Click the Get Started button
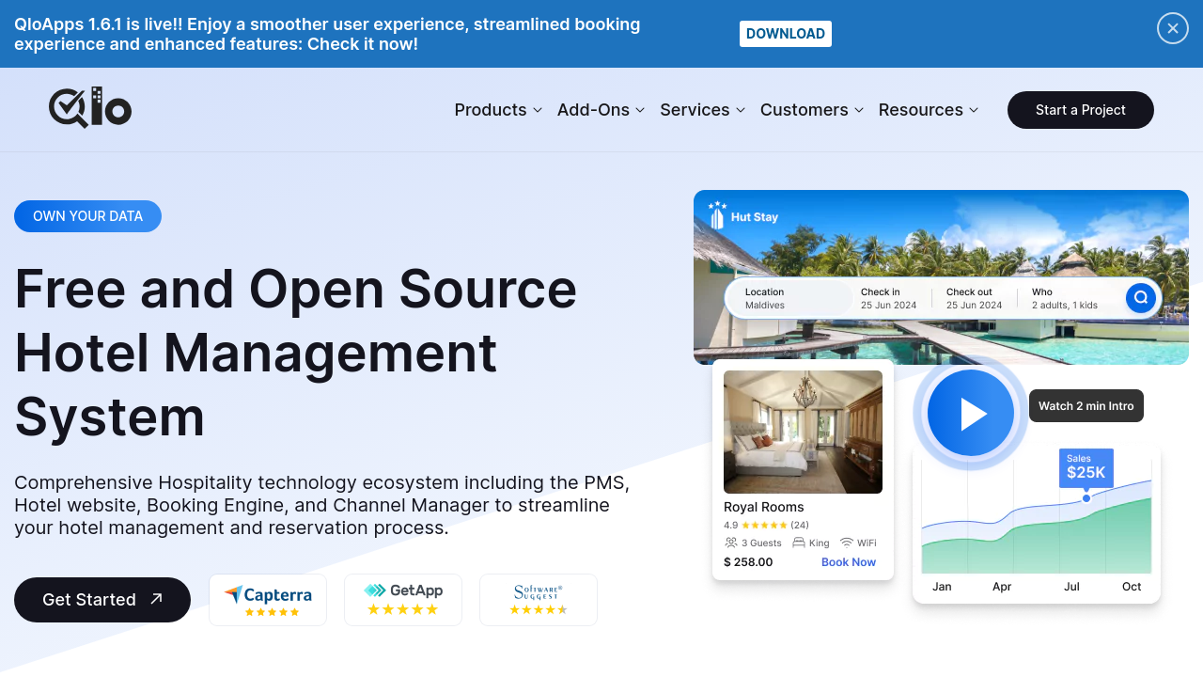The width and height of the screenshot is (1203, 677). click(102, 600)
